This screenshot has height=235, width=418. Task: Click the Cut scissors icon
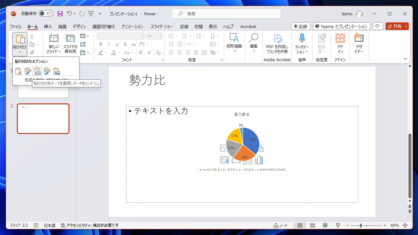(x=32, y=36)
